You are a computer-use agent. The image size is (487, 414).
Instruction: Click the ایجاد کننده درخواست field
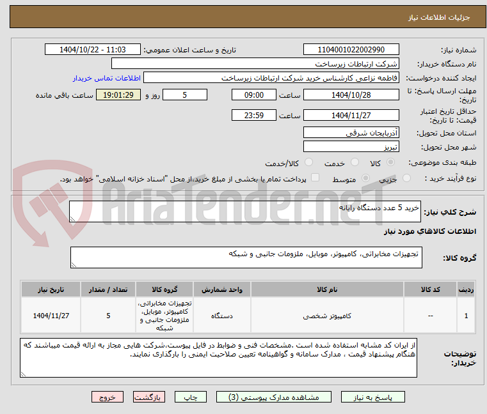pyautogui.click(x=271, y=78)
